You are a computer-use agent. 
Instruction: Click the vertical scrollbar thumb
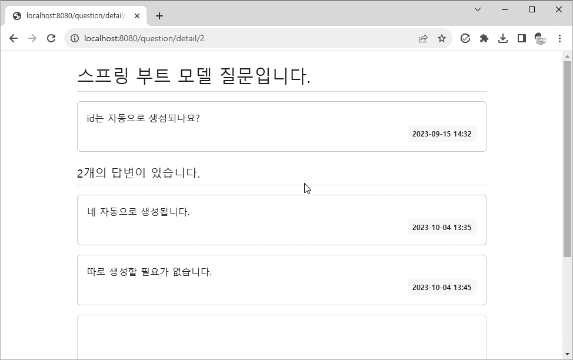(x=567, y=159)
